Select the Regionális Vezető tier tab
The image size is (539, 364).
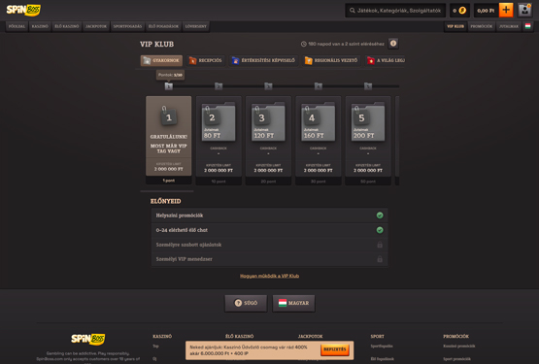(x=331, y=60)
